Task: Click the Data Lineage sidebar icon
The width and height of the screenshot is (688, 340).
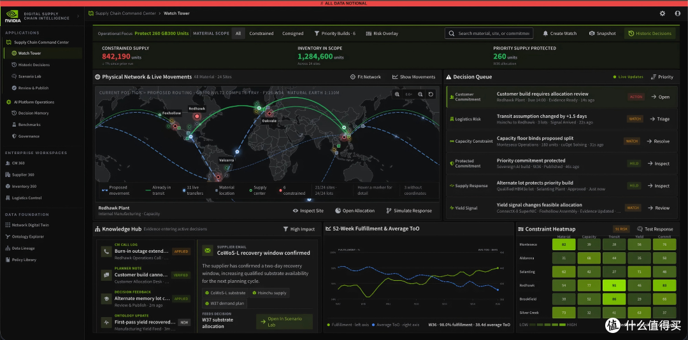Action: [8, 248]
